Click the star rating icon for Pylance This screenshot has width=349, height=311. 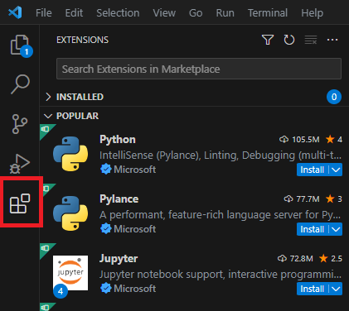(330, 199)
